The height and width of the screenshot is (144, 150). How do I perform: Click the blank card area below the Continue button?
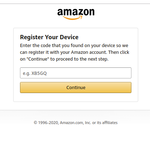76,97
